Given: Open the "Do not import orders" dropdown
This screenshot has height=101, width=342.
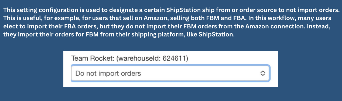Looking at the screenshot, I should tap(170, 73).
